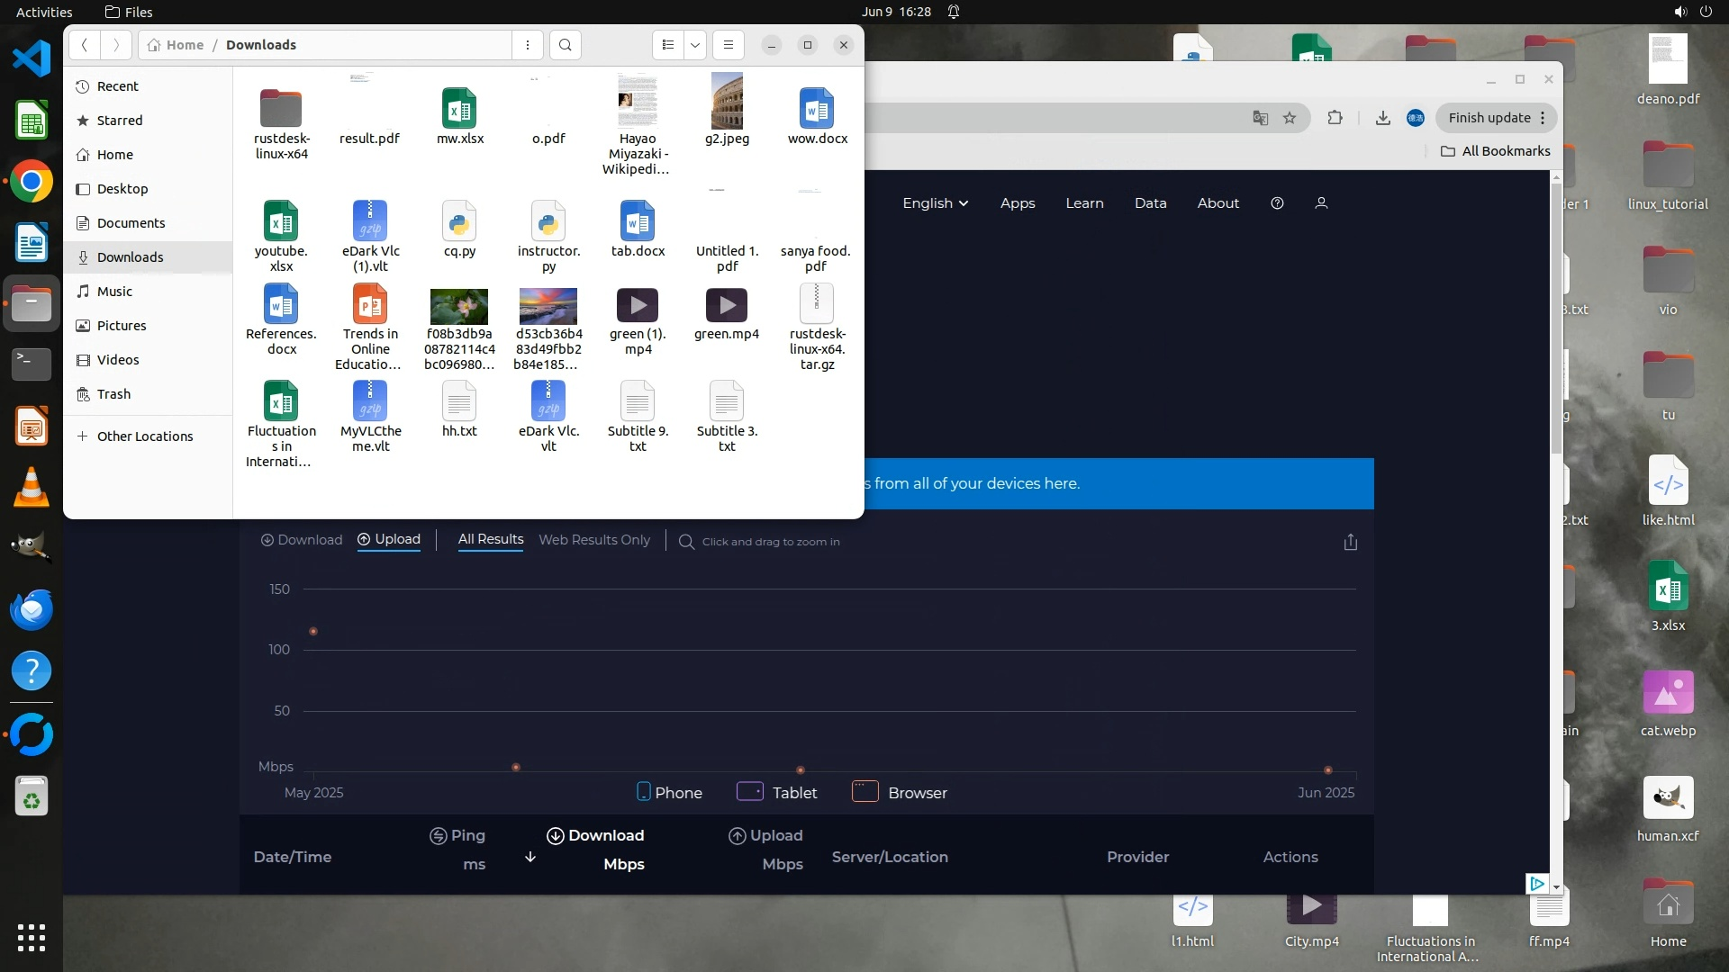The width and height of the screenshot is (1729, 972).
Task: Click the search icon in Files toolbar
Action: click(565, 45)
